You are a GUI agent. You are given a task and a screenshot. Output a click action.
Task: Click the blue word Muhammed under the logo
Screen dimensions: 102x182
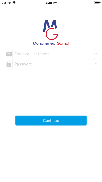click(x=44, y=43)
